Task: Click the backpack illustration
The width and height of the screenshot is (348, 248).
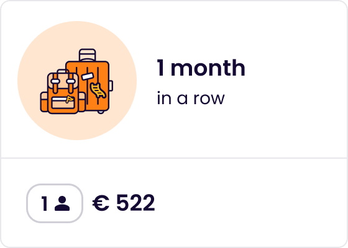Action: coord(63,91)
